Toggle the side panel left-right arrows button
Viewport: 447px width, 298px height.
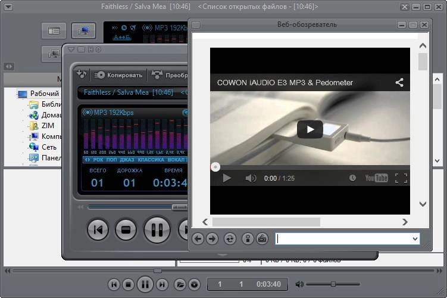(9, 67)
